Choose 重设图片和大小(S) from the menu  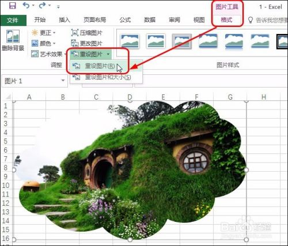tap(106, 77)
